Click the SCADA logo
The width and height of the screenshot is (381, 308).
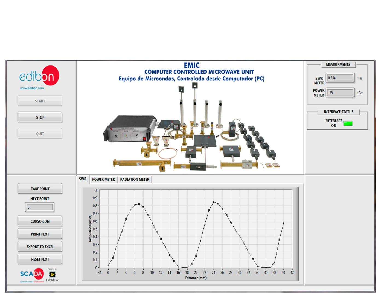pos(31,274)
